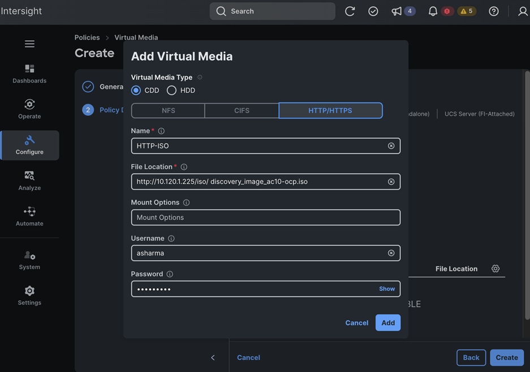View the red critical alarms badge
The width and height of the screenshot is (530, 372).
click(x=447, y=11)
